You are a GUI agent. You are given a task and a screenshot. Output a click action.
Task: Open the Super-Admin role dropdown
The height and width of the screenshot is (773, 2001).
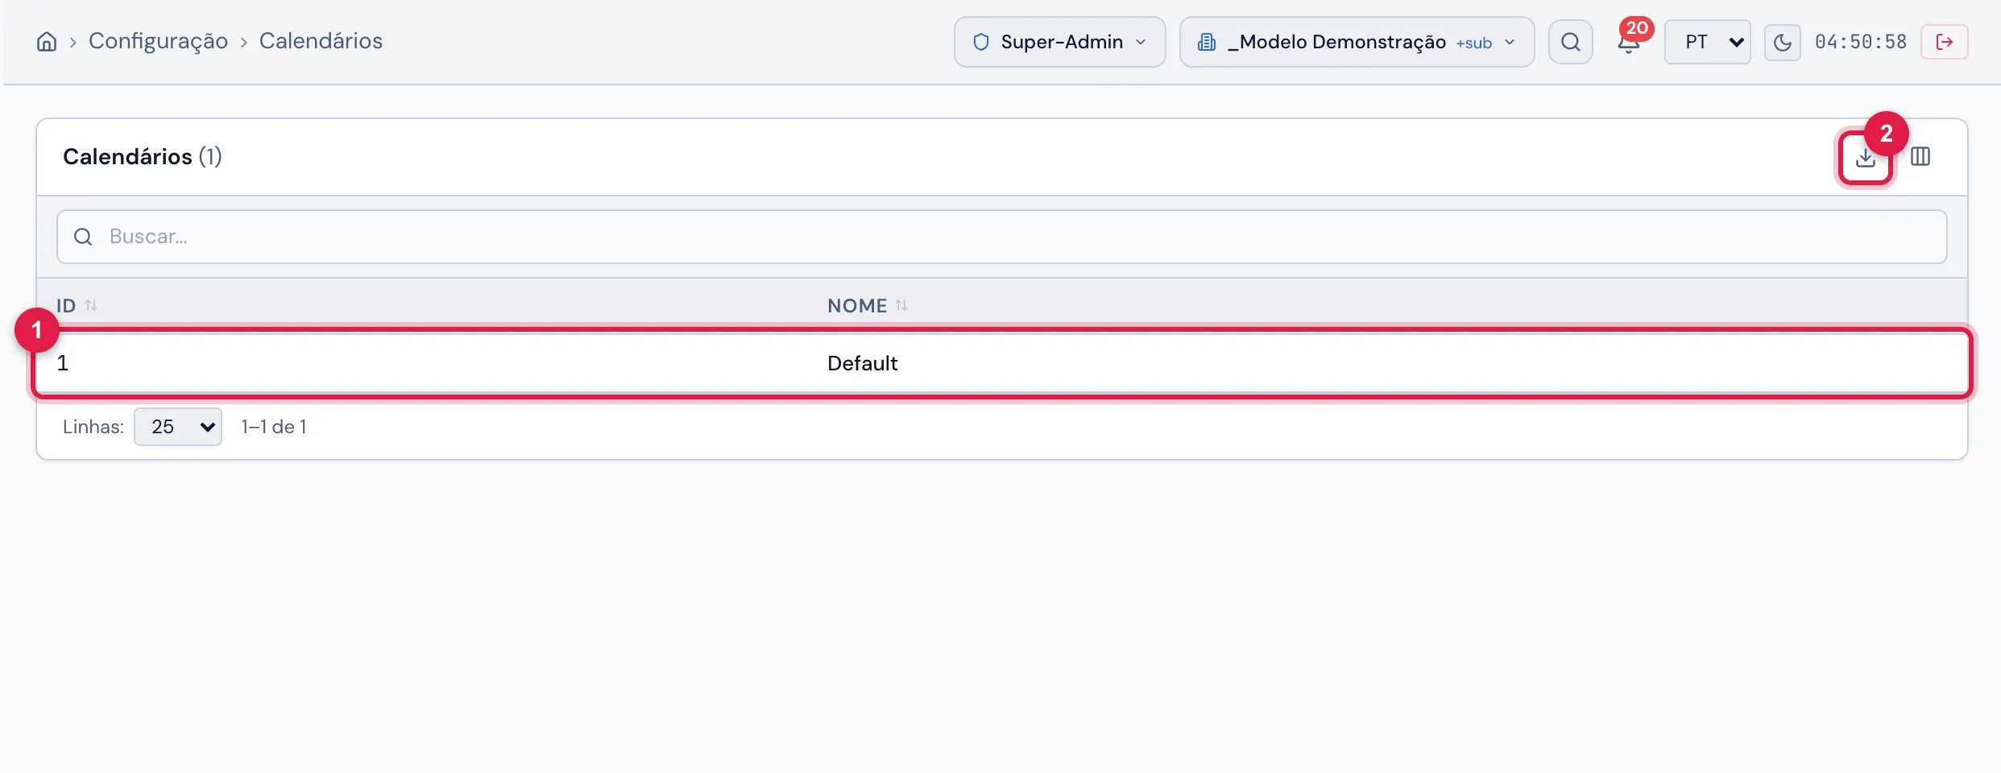pos(1059,42)
